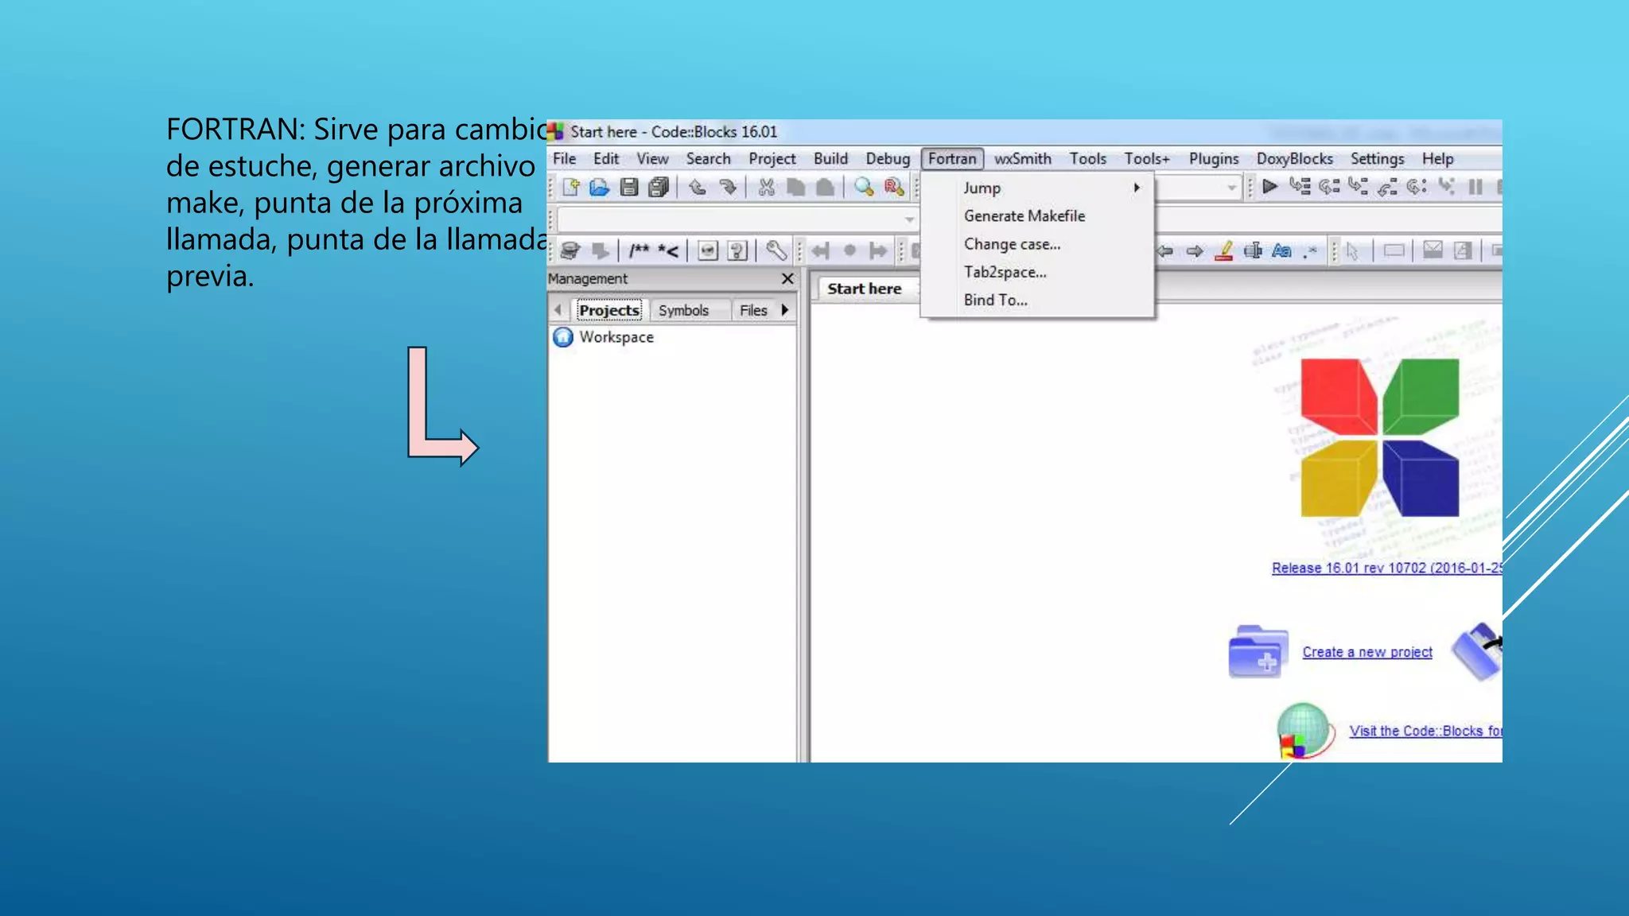Screen dimensions: 1629x916
Task: Choose Generate Makefile from Fortran menu
Action: (x=1037, y=215)
